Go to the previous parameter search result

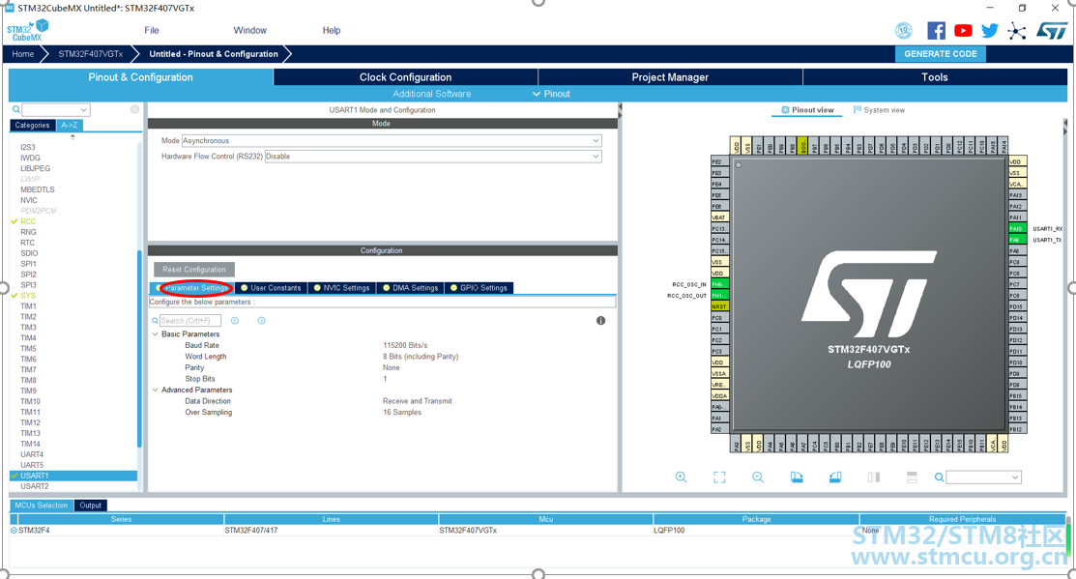235,320
